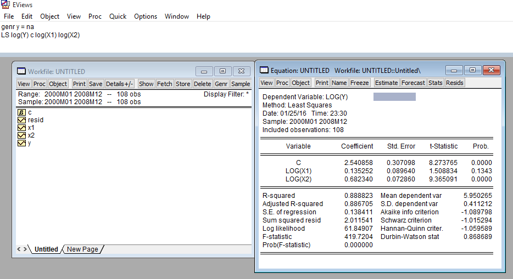Open the Quick menu

[x=118, y=16]
